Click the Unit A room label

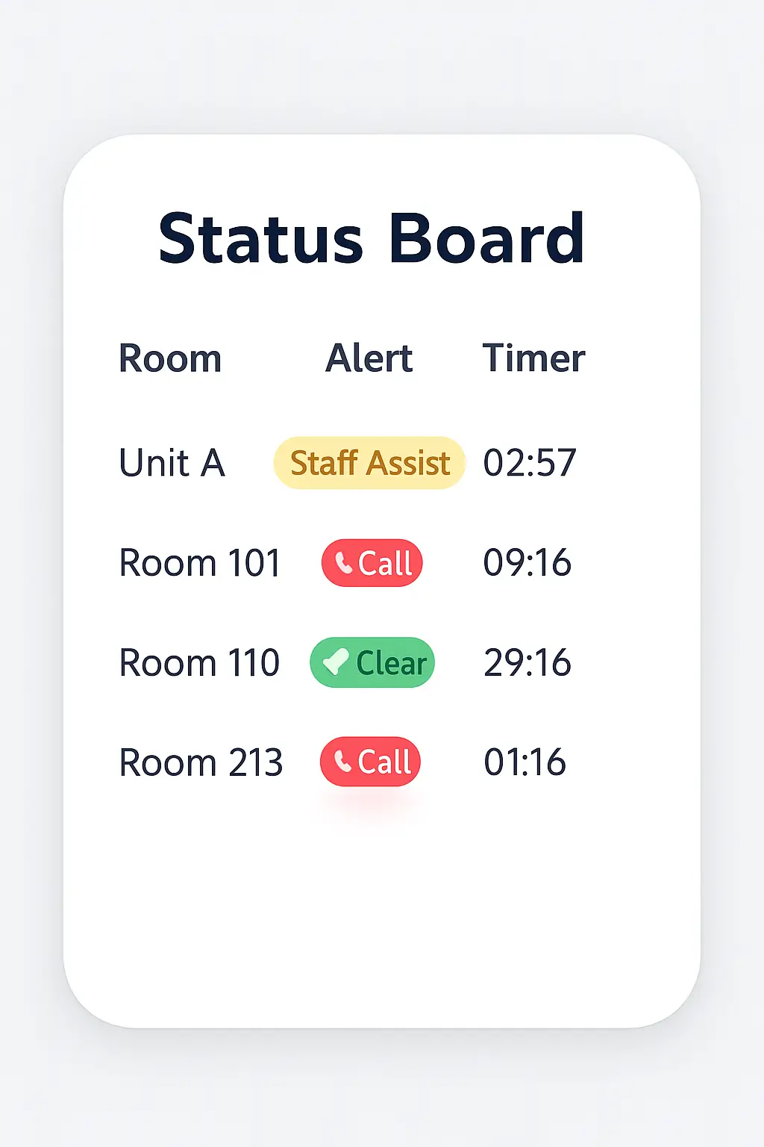172,463
